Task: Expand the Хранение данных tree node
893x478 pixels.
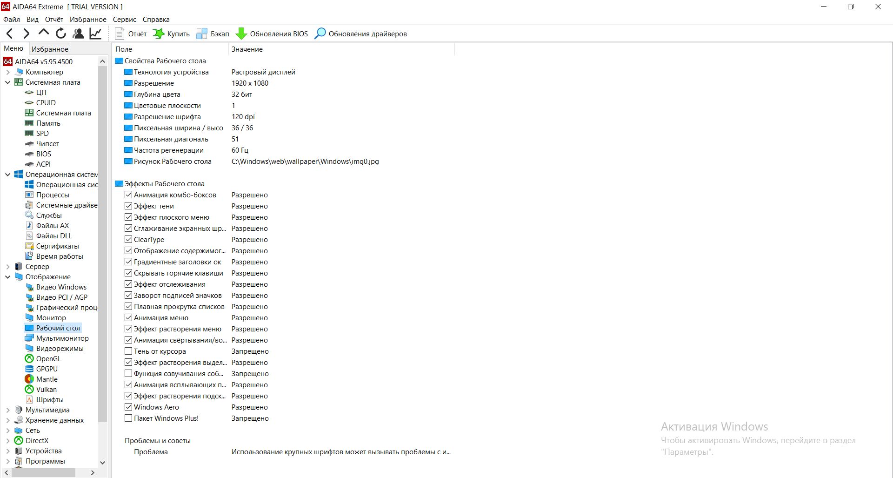Action: tap(8, 420)
